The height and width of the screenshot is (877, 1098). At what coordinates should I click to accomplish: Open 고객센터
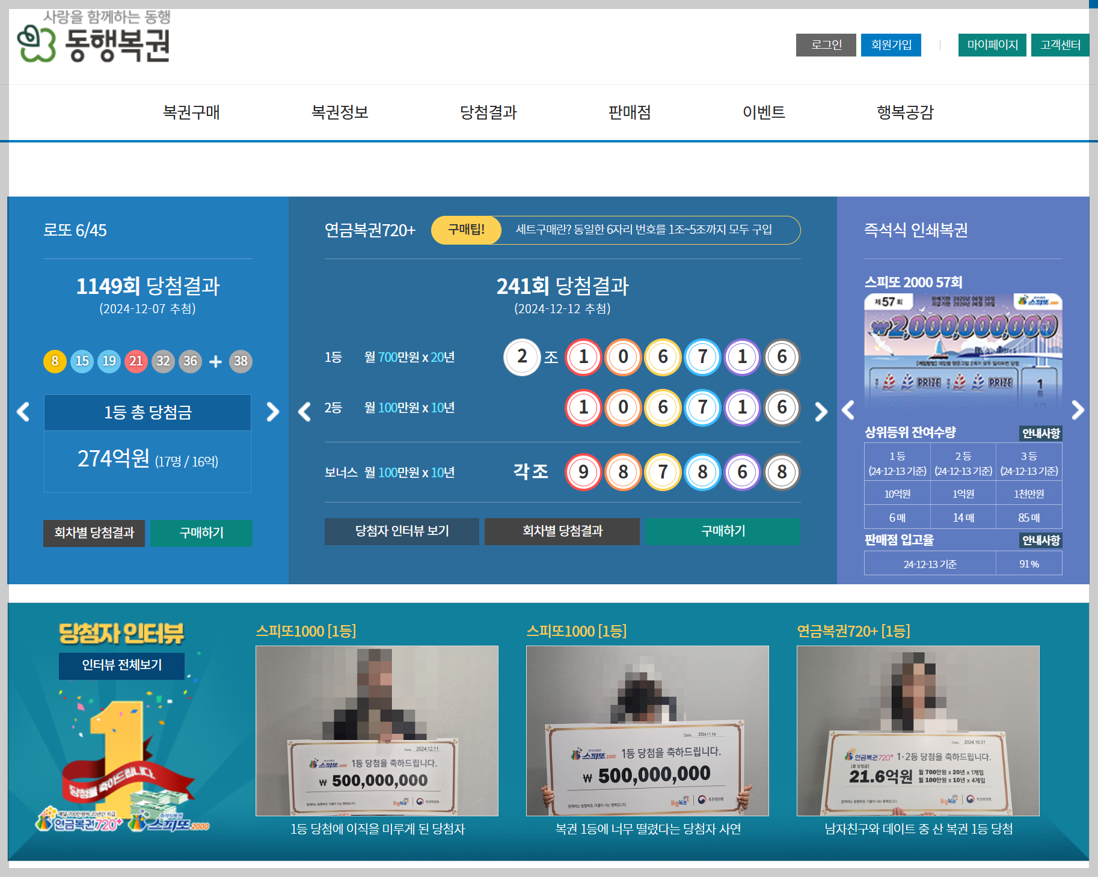point(1060,45)
